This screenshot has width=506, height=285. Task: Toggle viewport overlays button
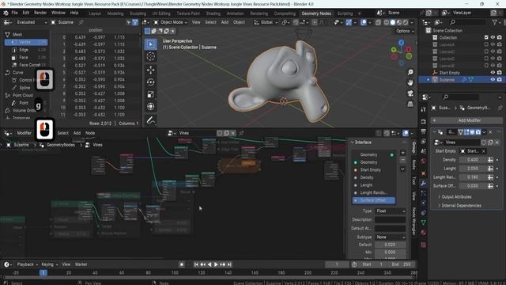[x=364, y=22]
